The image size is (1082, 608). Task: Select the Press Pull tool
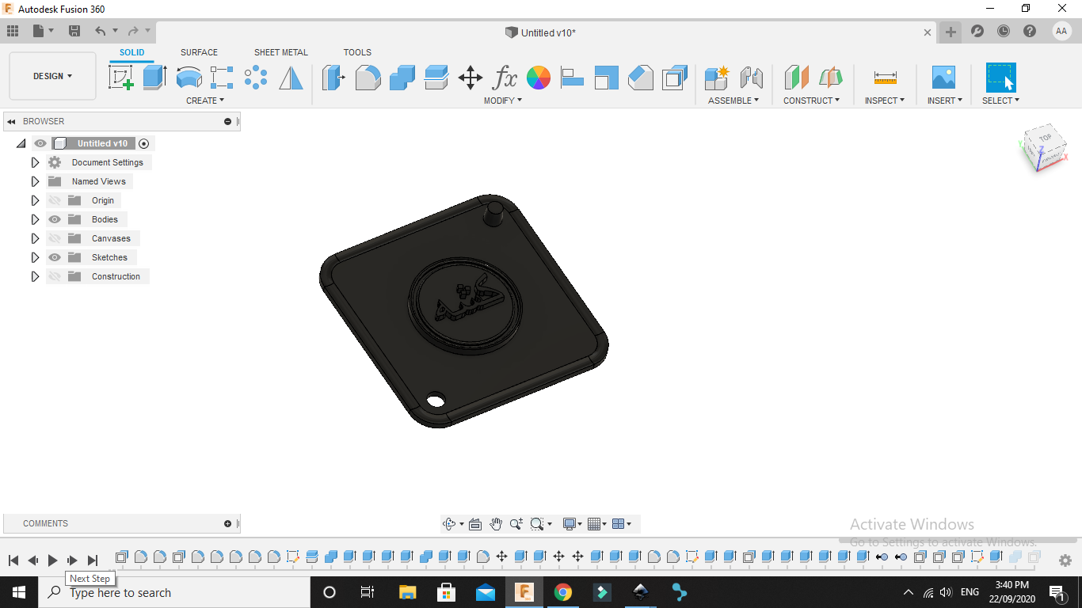pos(333,78)
